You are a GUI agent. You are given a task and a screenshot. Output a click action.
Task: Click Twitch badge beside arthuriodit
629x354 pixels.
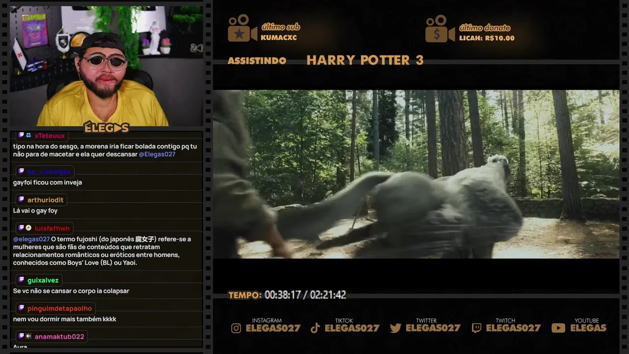[x=21, y=200]
